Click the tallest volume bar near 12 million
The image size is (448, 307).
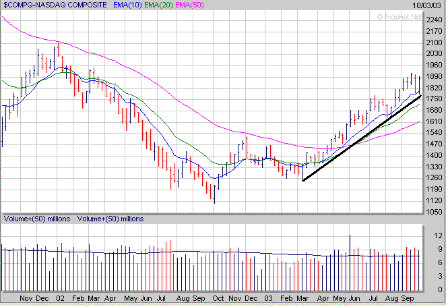click(x=350, y=262)
